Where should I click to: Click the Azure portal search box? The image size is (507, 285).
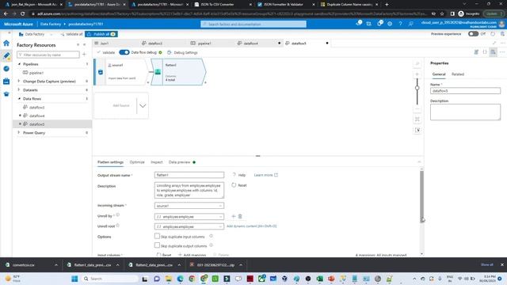(253, 24)
